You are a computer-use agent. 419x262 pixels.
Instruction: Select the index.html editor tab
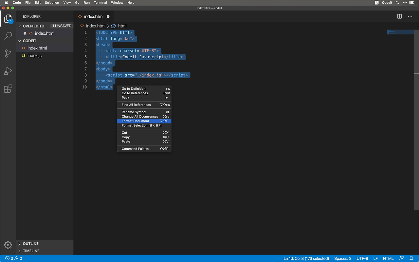(94, 16)
